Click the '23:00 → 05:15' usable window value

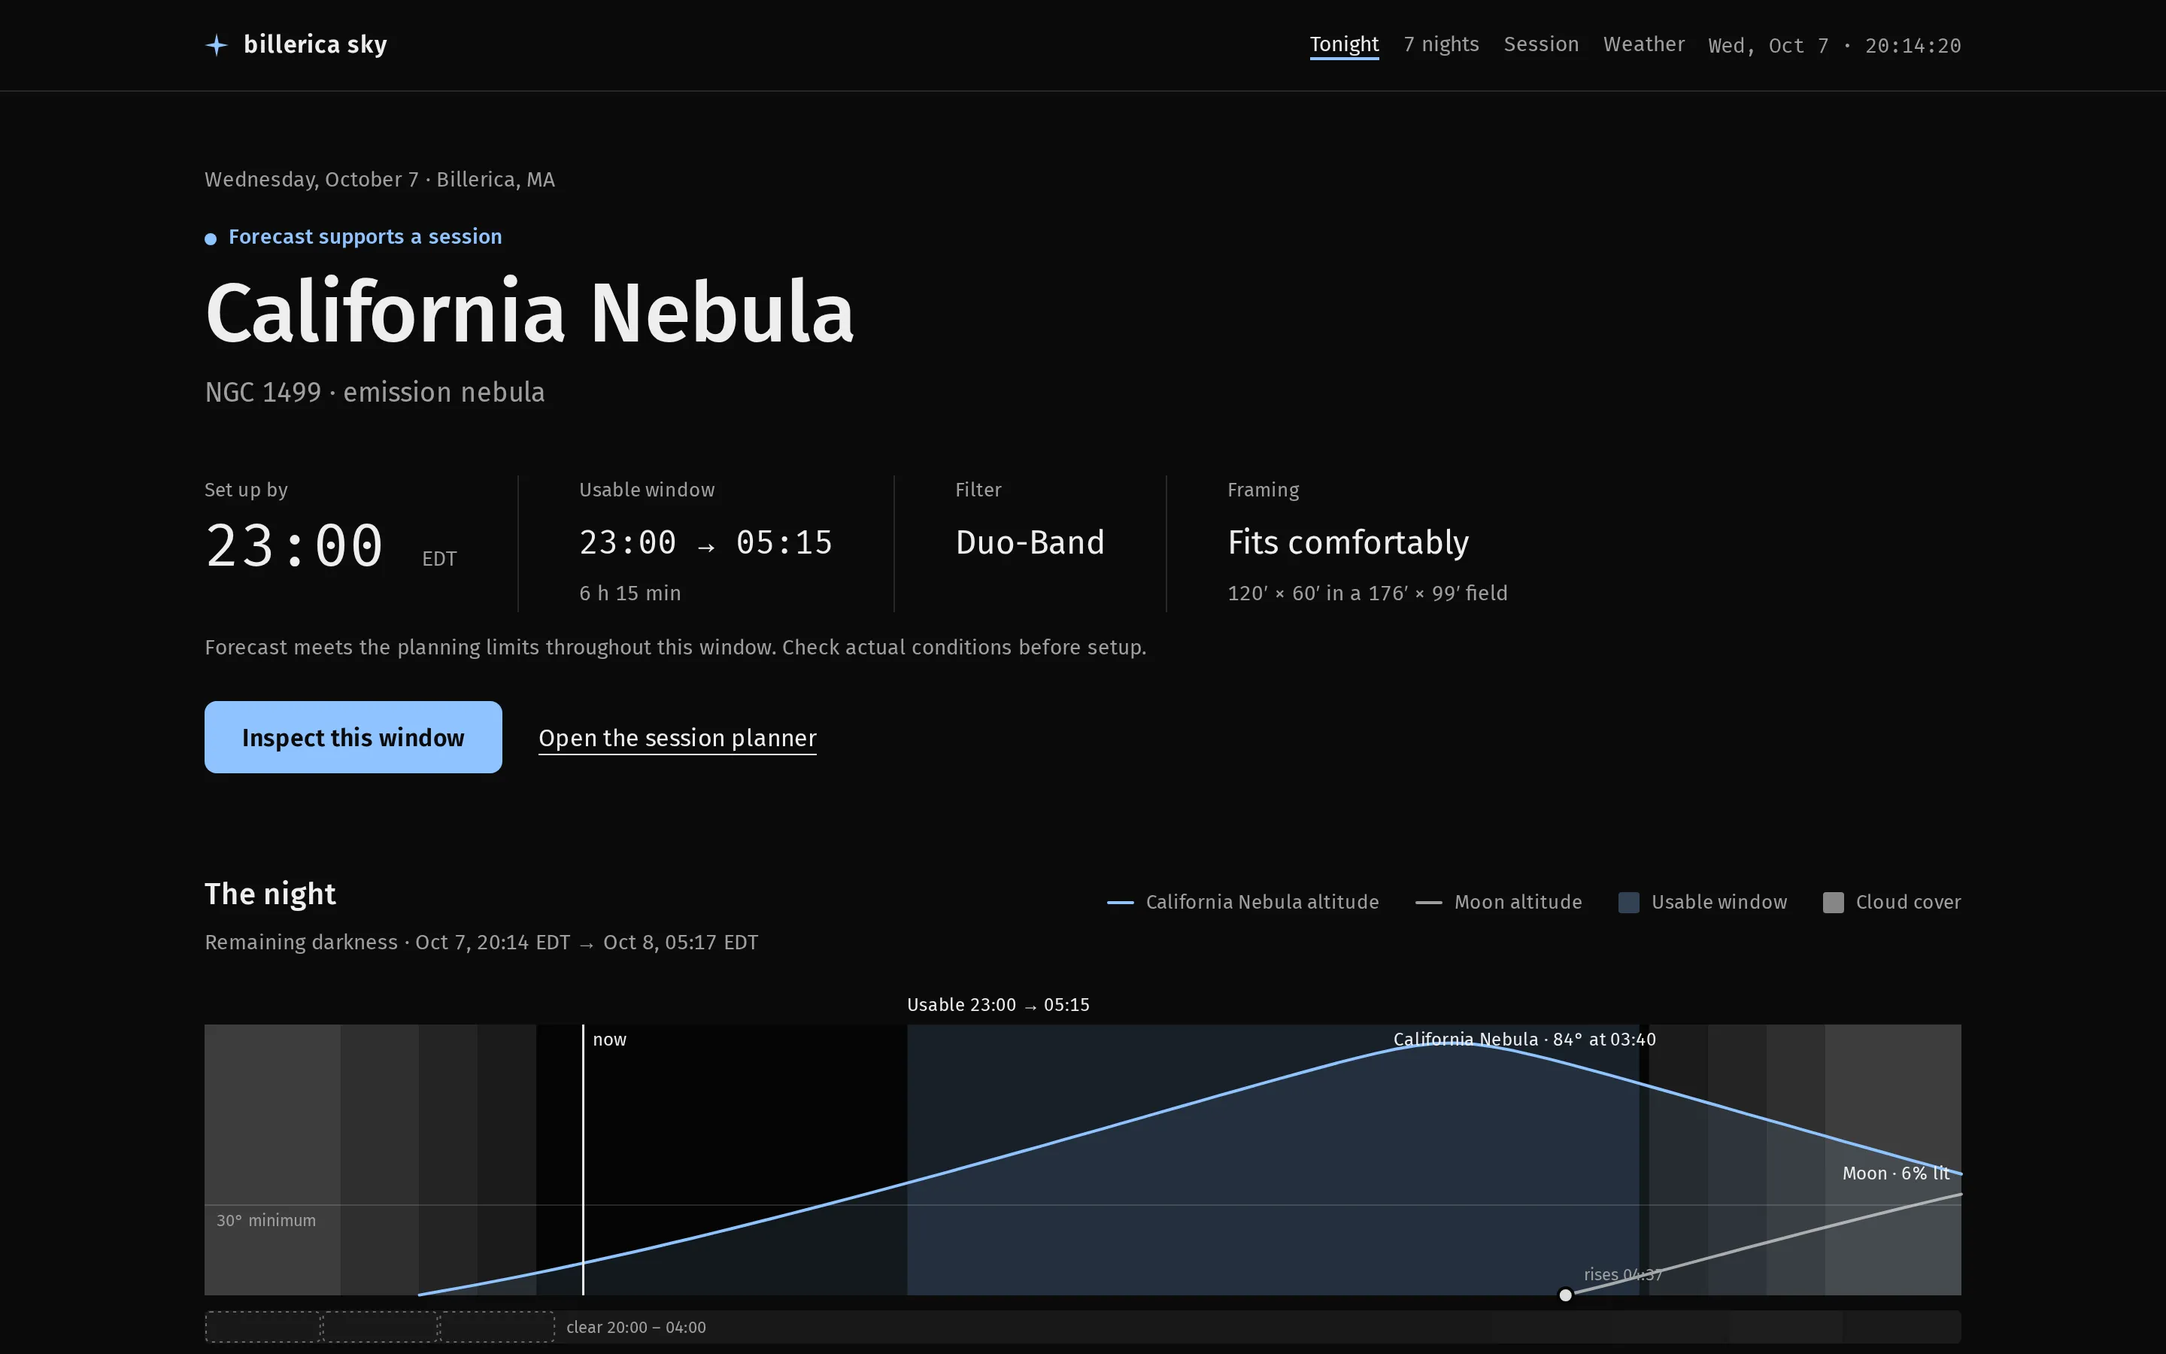pos(705,542)
